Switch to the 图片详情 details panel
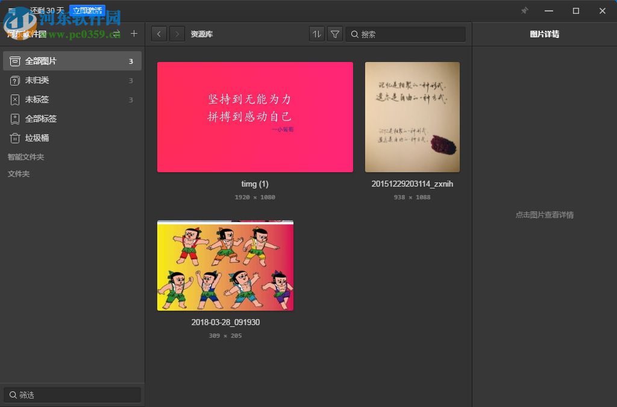The height and width of the screenshot is (407, 617). click(545, 34)
